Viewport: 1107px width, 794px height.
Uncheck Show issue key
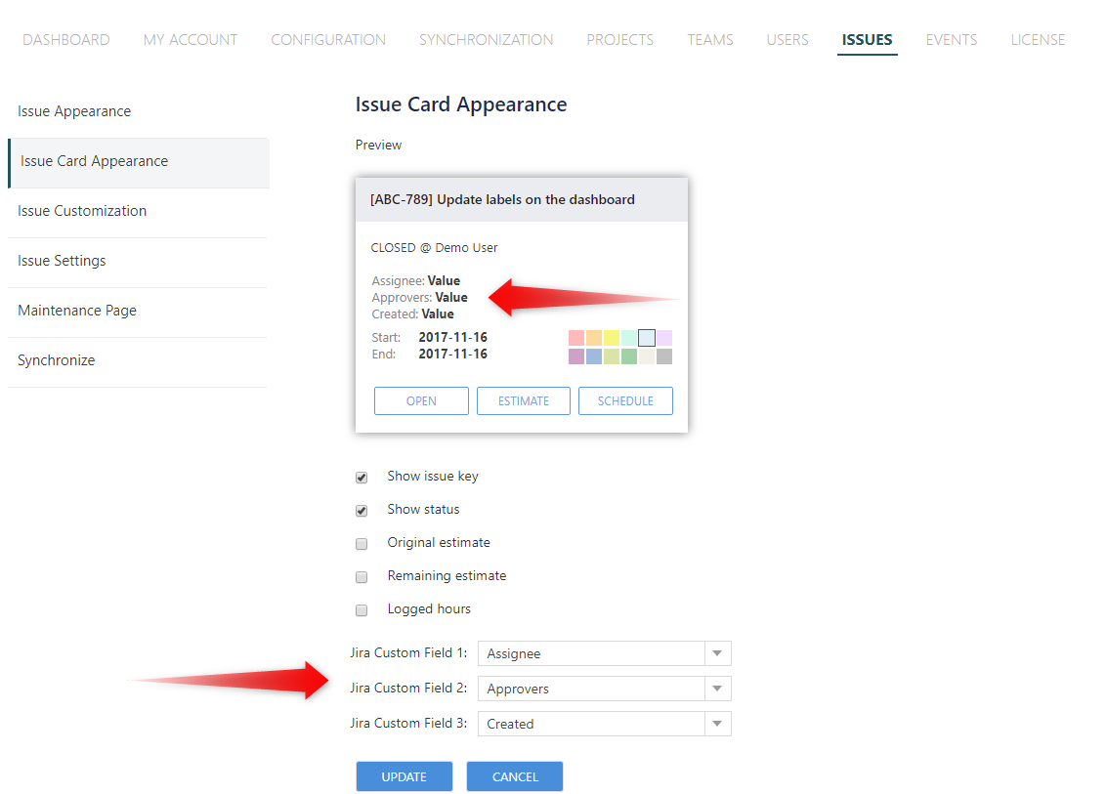(362, 478)
